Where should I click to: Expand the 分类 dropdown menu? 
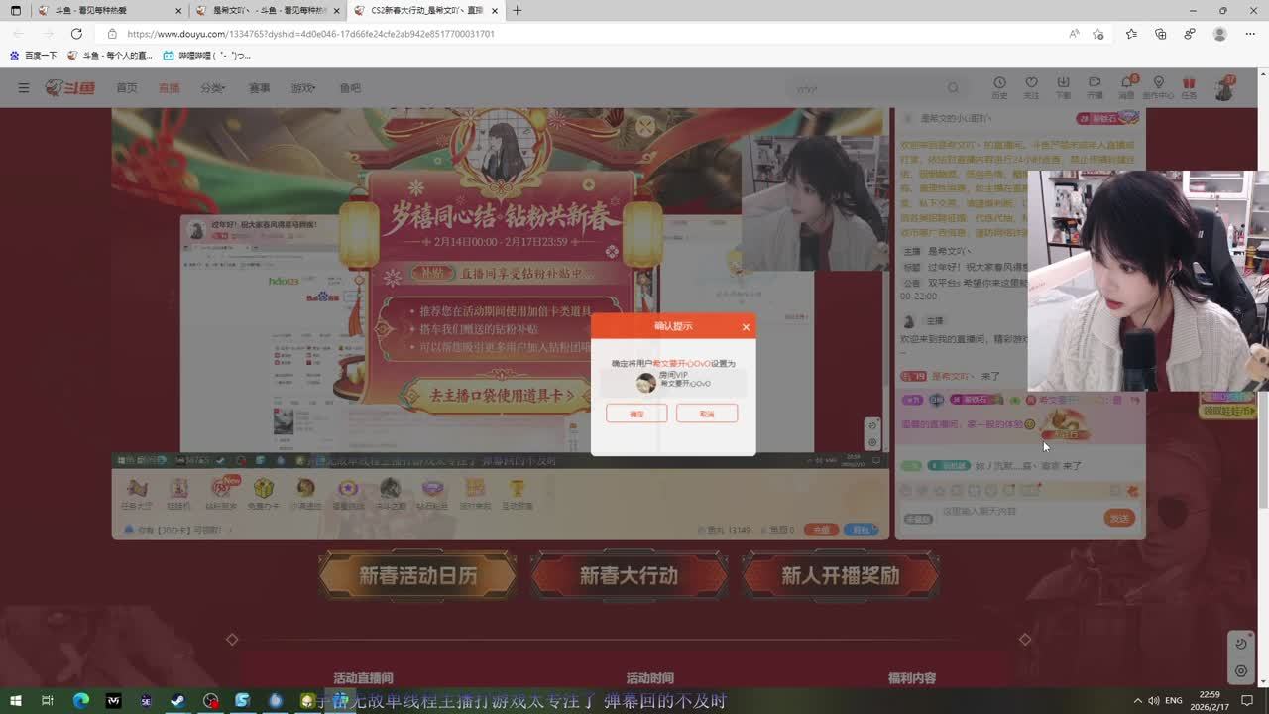[x=213, y=88]
